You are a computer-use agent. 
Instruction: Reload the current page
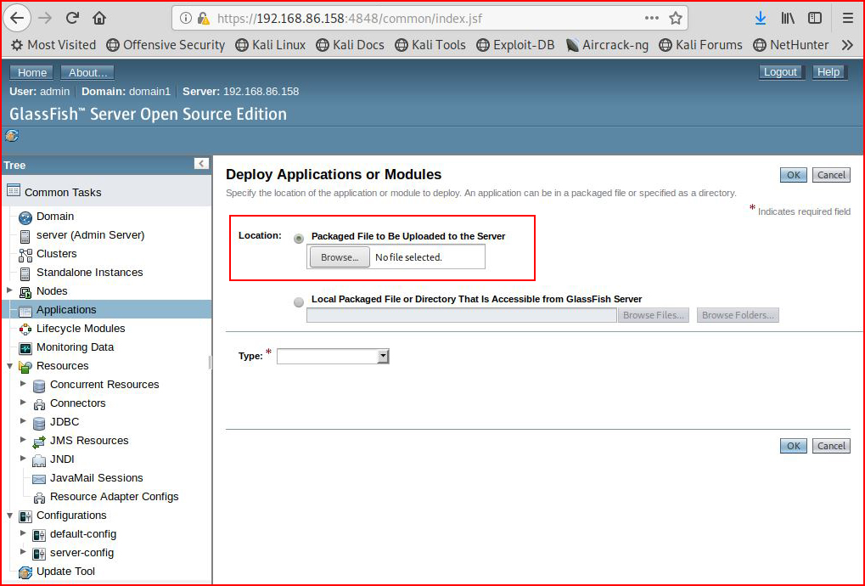[x=72, y=18]
